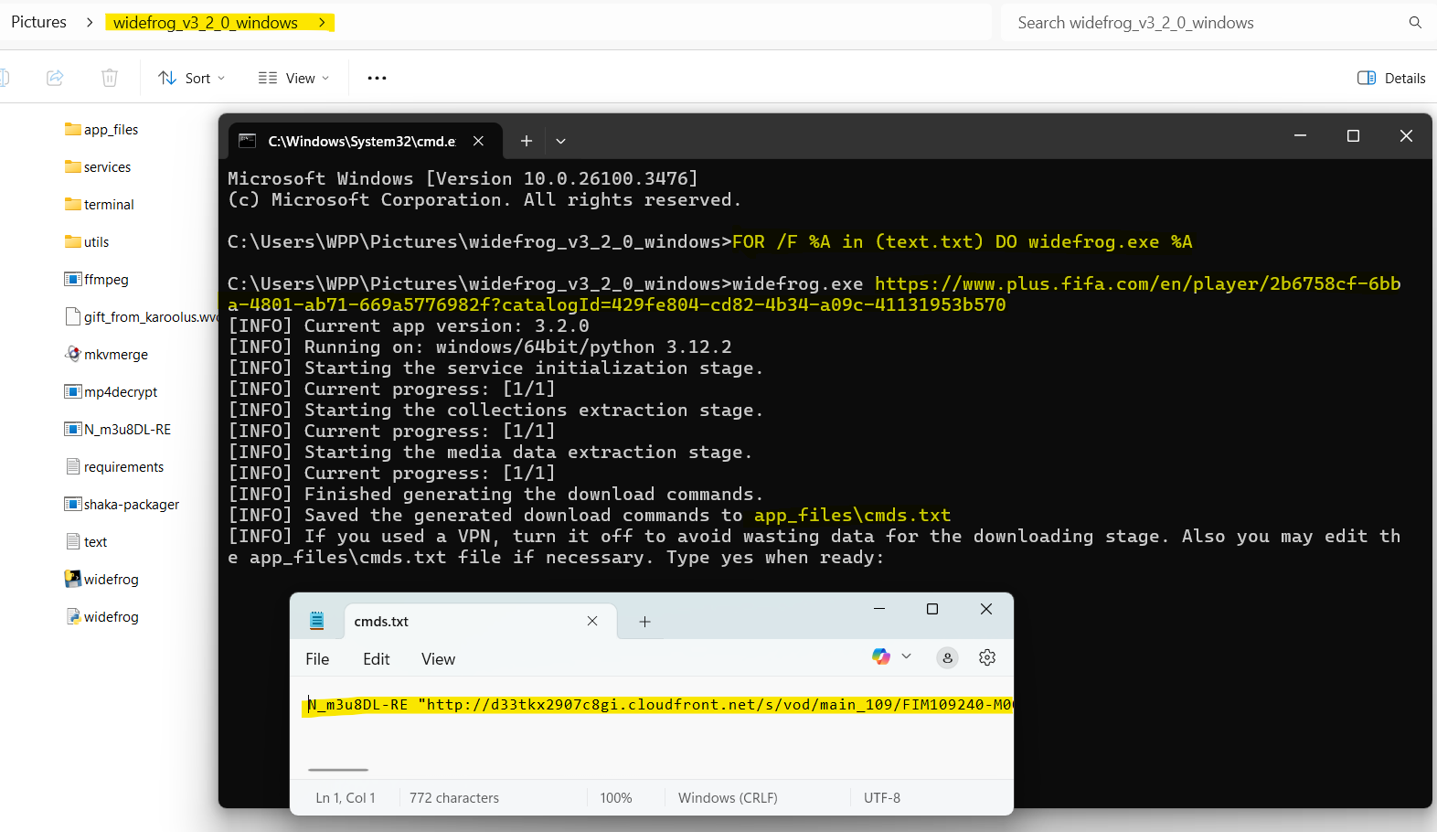Open the See more ellipsis menu

point(377,78)
